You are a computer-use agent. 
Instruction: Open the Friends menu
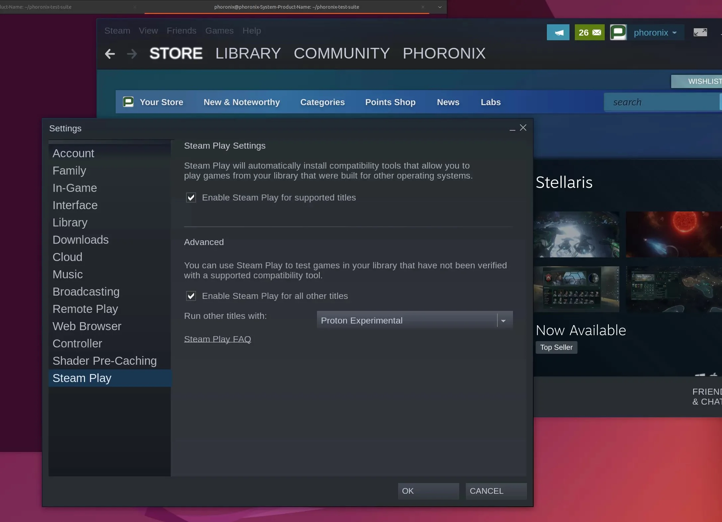(x=181, y=31)
